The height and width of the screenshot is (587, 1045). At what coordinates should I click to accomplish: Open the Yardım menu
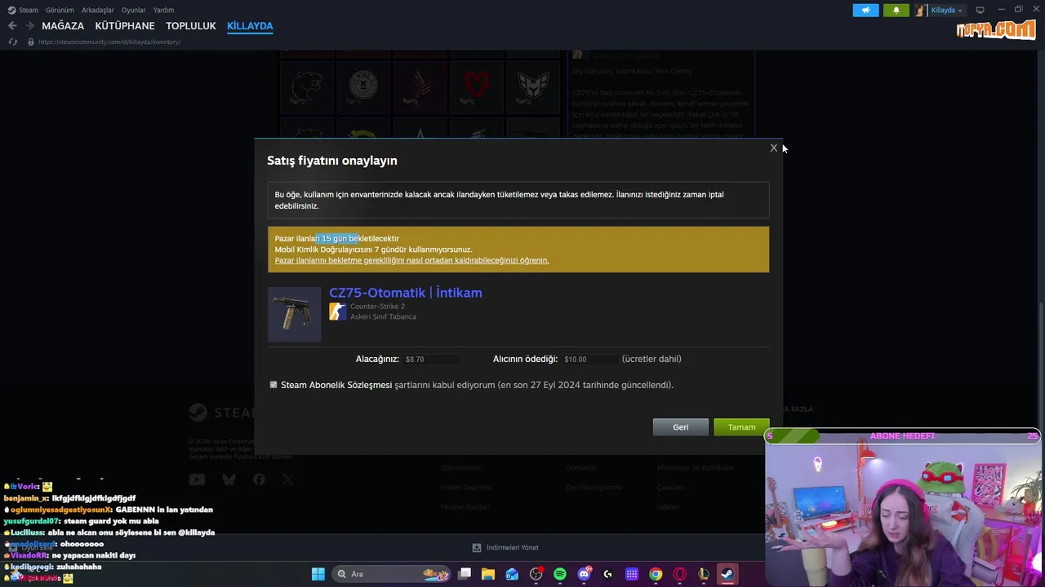click(x=163, y=10)
